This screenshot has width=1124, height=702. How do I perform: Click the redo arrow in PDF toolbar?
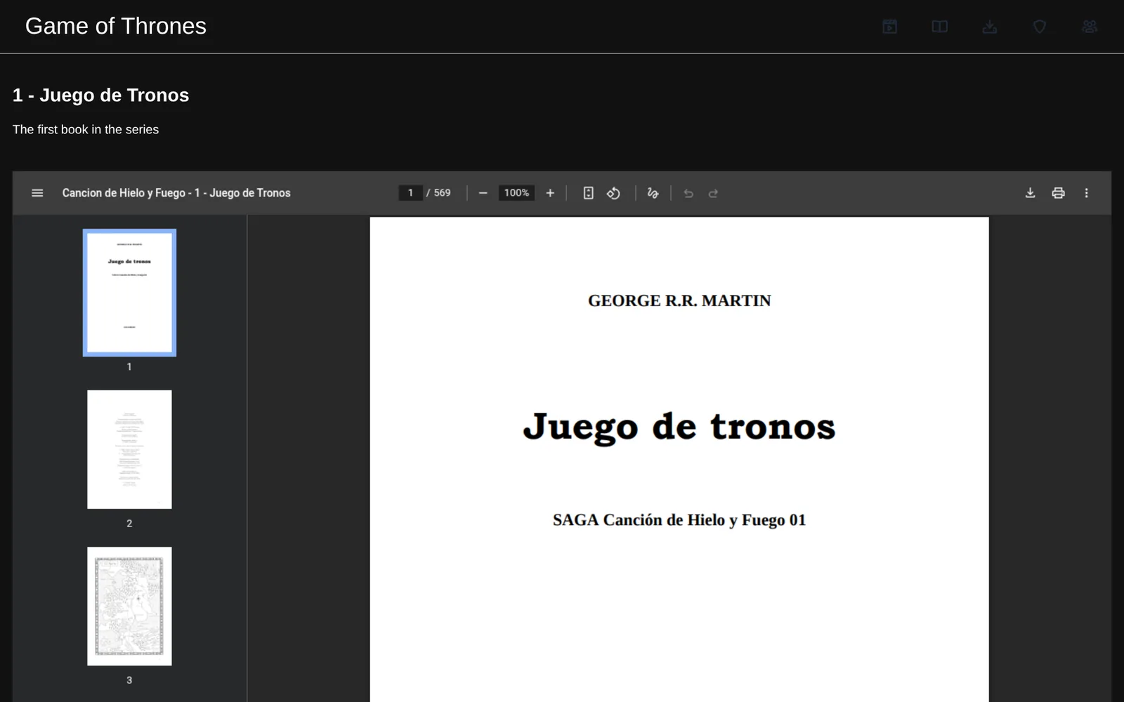pos(713,193)
